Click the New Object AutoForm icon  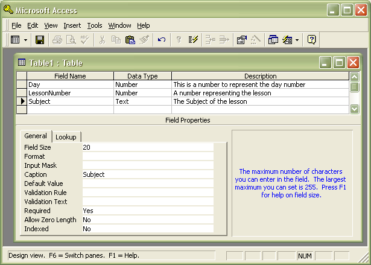pos(287,40)
